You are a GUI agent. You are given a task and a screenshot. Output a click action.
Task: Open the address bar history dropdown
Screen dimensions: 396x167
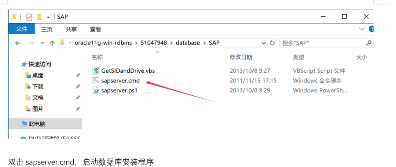pyautogui.click(x=264, y=43)
